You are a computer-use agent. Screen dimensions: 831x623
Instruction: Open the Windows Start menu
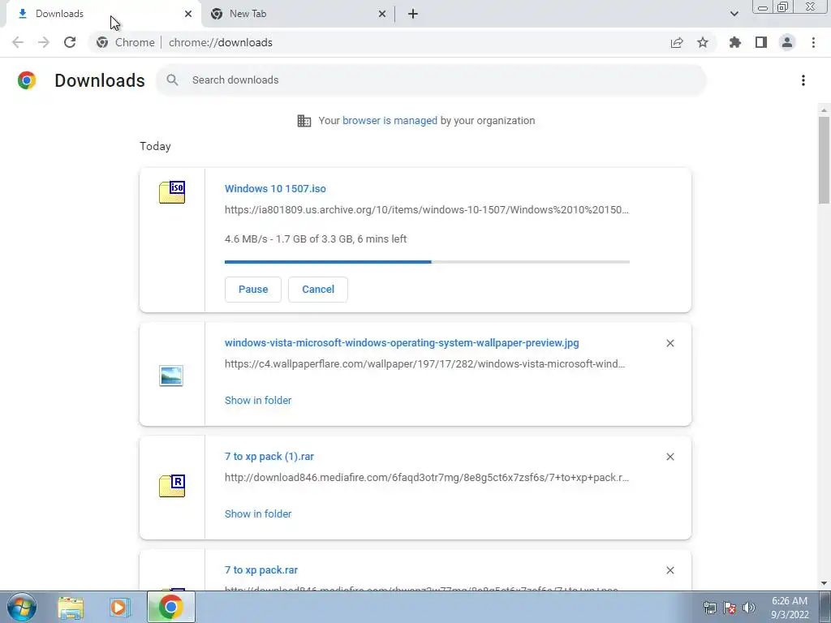pyautogui.click(x=22, y=607)
